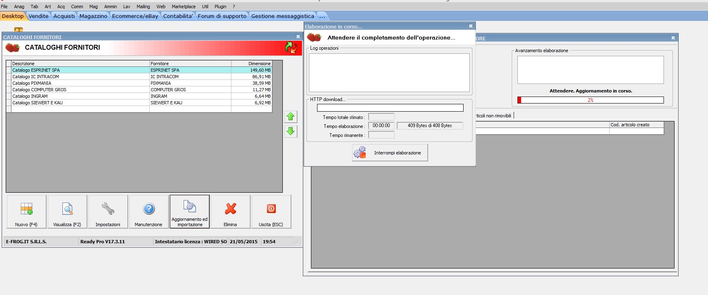
Task: Move catalog up with green arrow
Action: pyautogui.click(x=291, y=117)
